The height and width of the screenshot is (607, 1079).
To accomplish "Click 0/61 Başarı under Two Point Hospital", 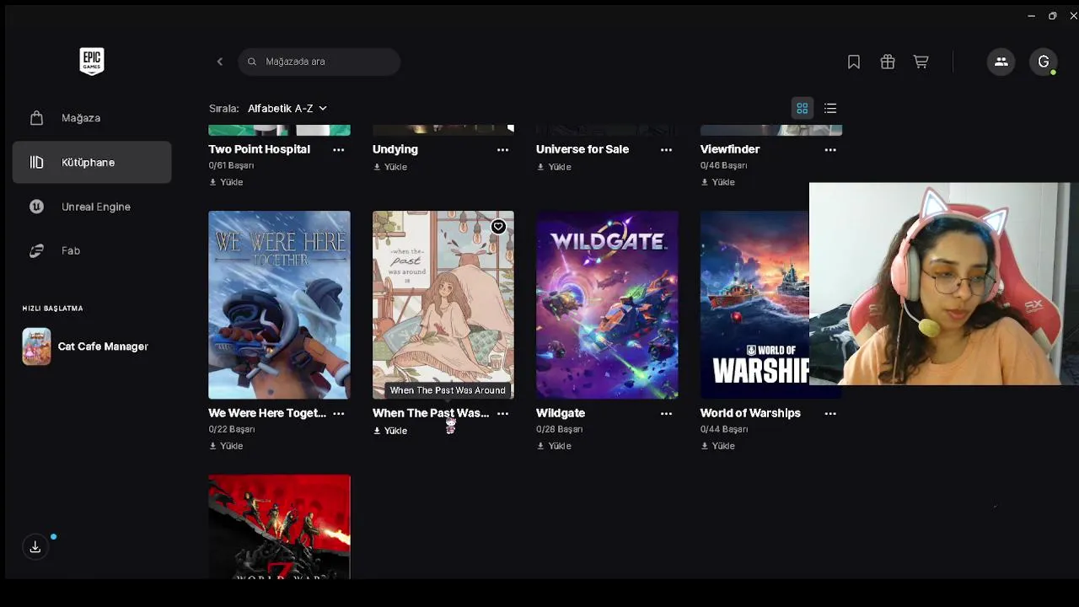I will (231, 165).
